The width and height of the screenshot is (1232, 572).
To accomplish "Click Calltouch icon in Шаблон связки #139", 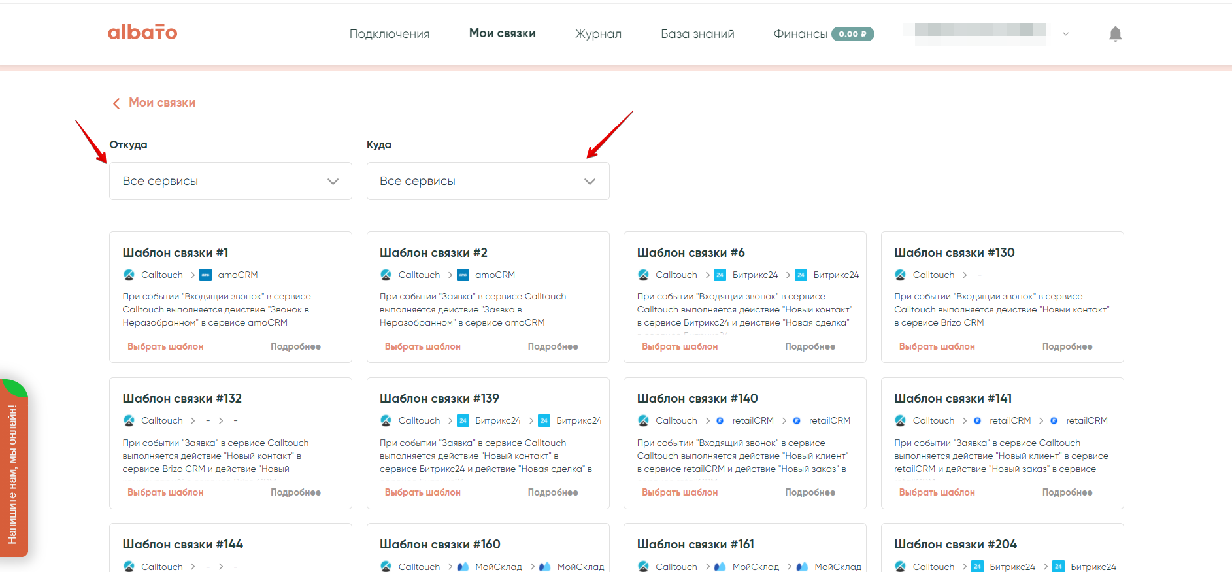I will click(386, 420).
